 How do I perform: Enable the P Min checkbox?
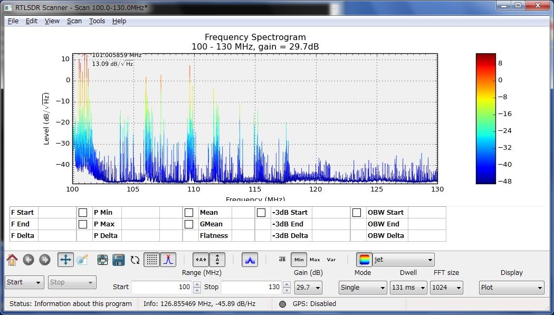(82, 212)
